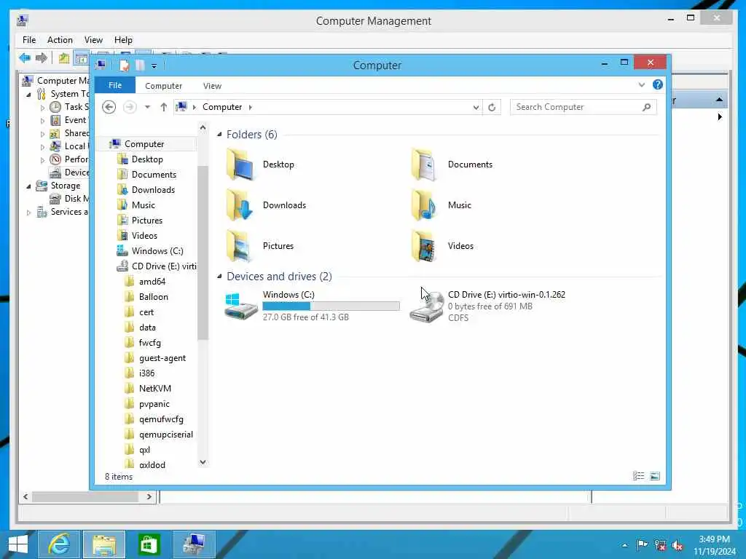Open the Action menu in Computer Management
Viewport: 746px width, 559px height.
[60, 40]
